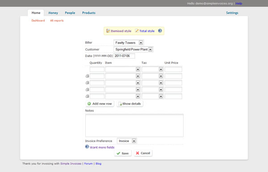Open the Tax dropdown in the third row

pyautogui.click(x=152, y=83)
